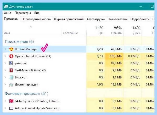Click the Adobe Acrobat Update Service icon
Screen dimensions: 157x115
(x=11, y=108)
